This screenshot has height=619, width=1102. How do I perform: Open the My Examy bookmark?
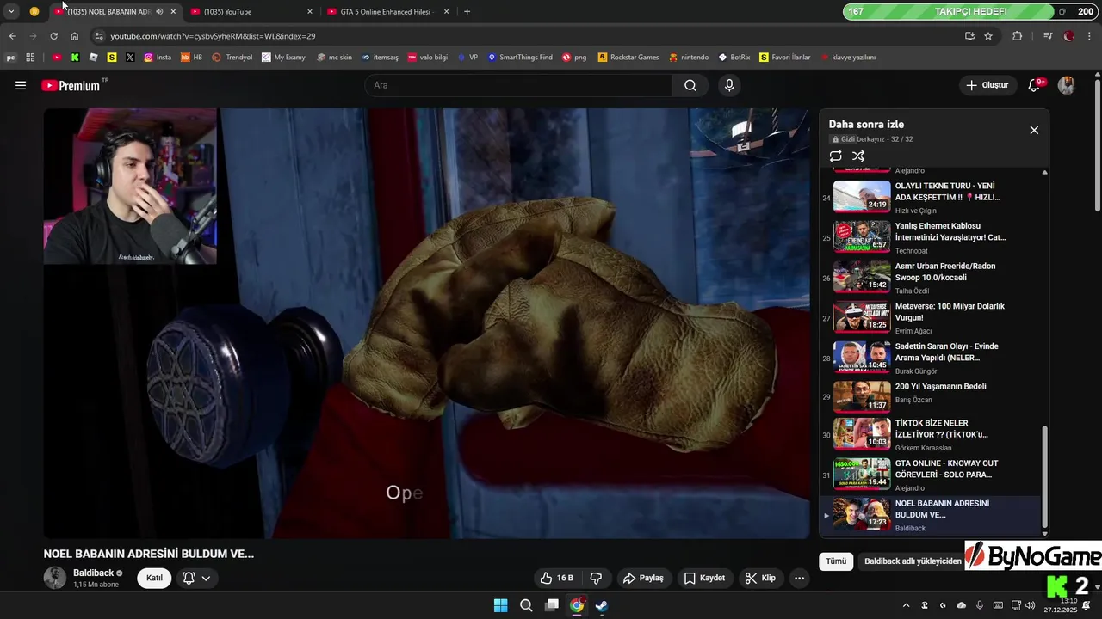click(x=284, y=58)
